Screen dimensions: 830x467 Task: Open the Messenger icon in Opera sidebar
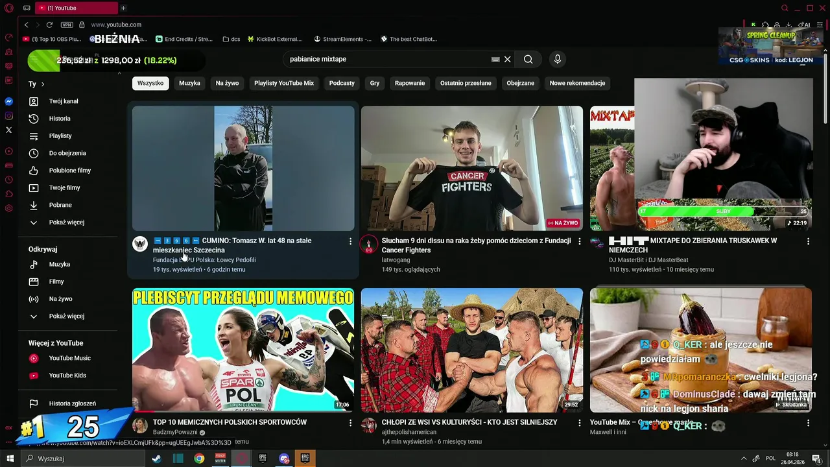point(9,102)
